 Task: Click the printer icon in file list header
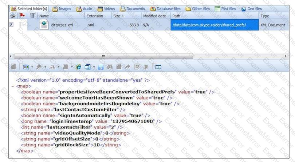pos(13,16)
